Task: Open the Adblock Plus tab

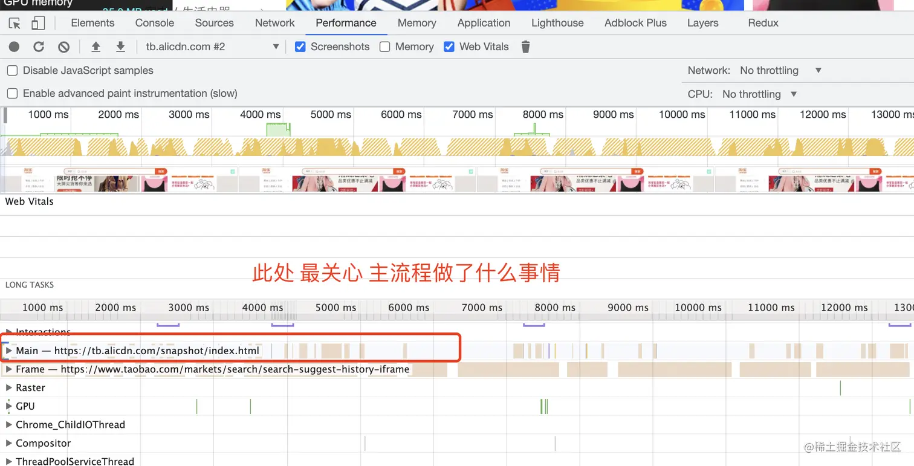Action: click(x=635, y=23)
